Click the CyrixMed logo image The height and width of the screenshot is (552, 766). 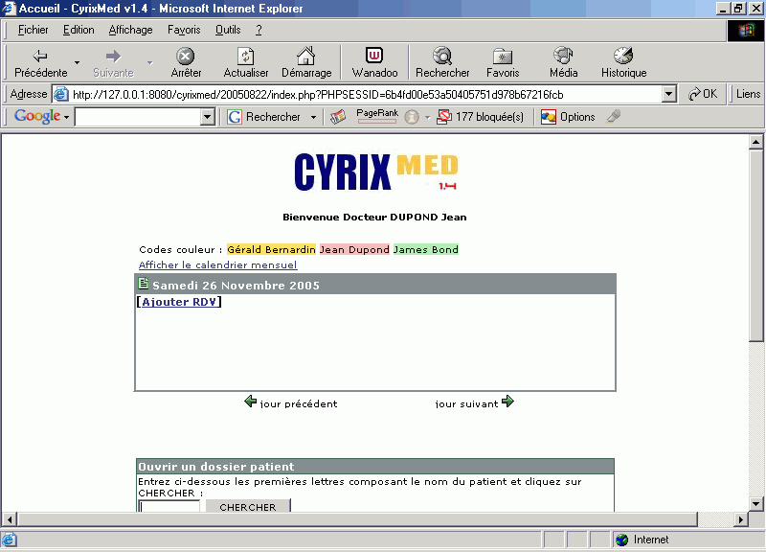pyautogui.click(x=375, y=172)
